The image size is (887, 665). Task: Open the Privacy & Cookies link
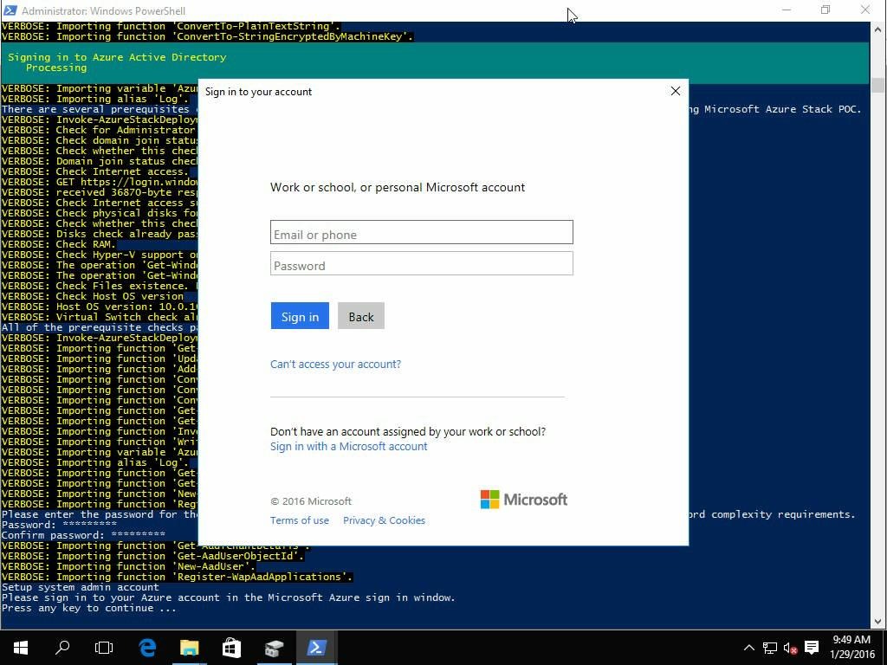384,520
